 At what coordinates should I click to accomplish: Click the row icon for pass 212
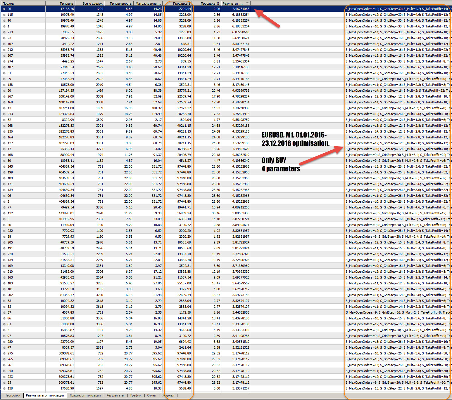pyautogui.click(x=4, y=50)
